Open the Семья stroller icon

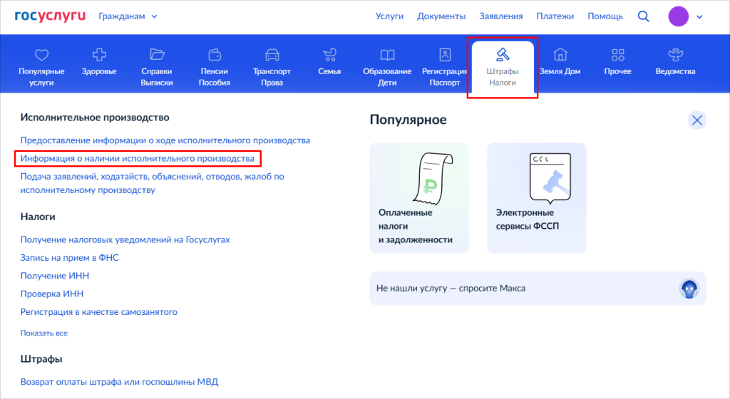tap(329, 56)
